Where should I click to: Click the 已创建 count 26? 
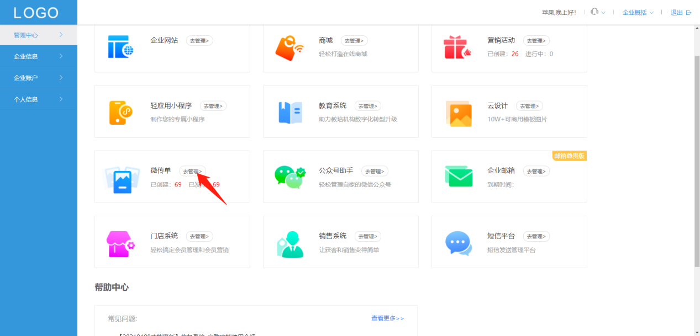point(515,54)
